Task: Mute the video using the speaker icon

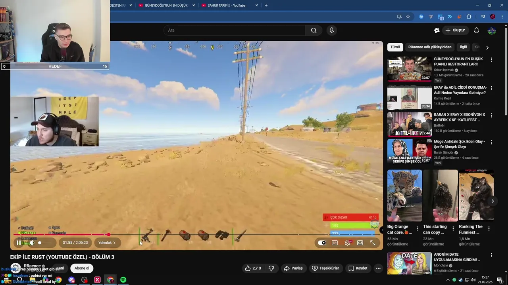Action: coord(31,243)
